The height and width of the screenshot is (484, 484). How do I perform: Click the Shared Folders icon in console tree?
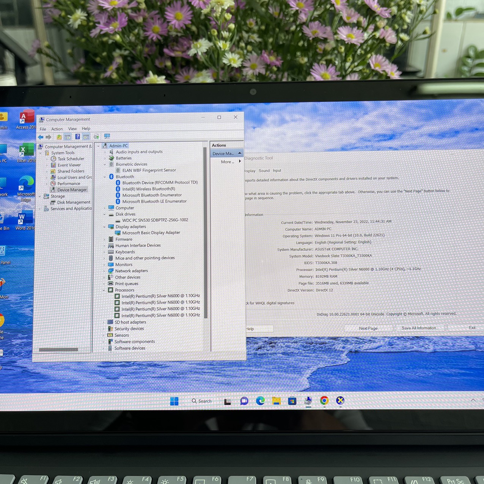tap(53, 171)
